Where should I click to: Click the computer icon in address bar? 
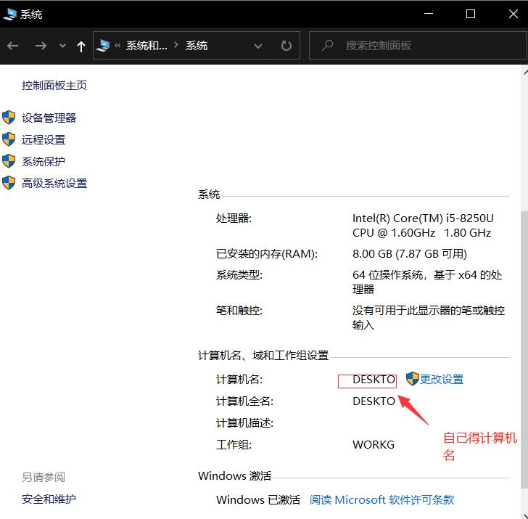[x=103, y=46]
